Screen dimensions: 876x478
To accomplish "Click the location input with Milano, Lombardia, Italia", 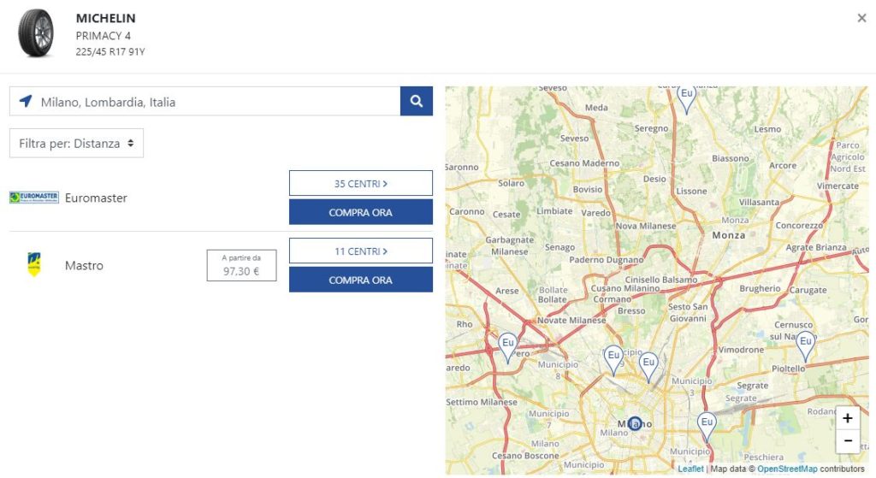I will tap(214, 102).
